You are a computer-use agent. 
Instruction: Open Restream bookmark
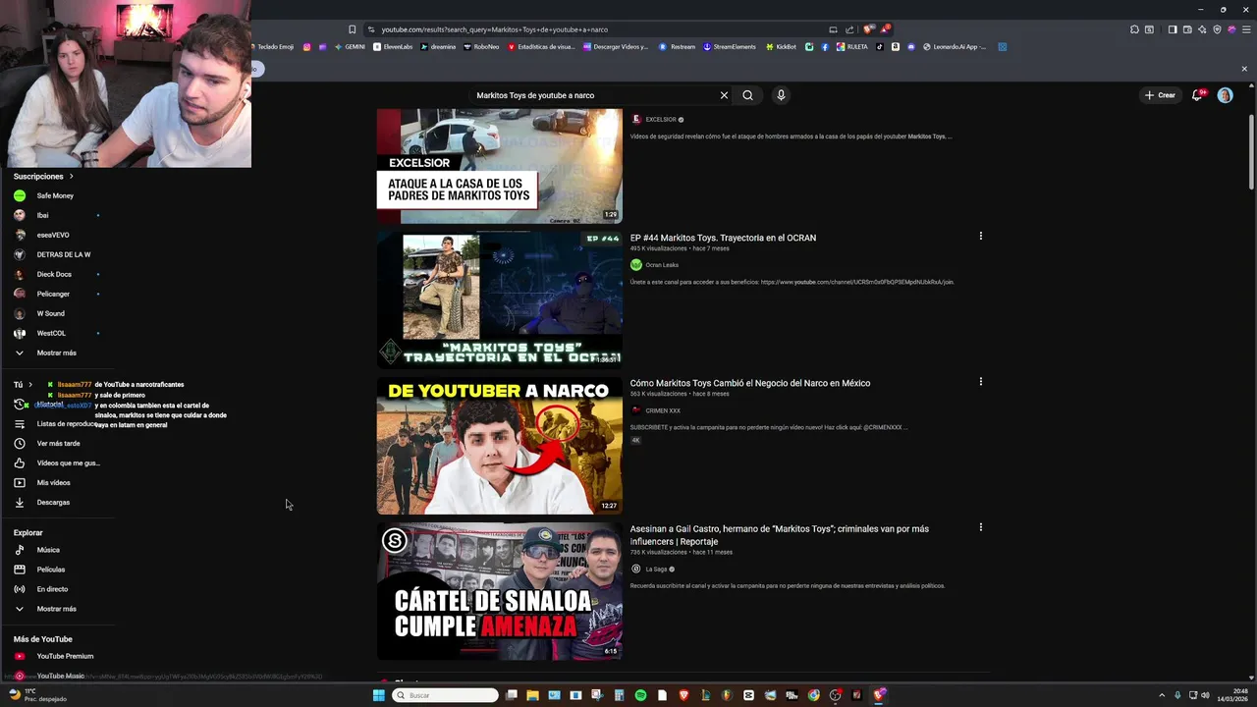click(x=677, y=47)
